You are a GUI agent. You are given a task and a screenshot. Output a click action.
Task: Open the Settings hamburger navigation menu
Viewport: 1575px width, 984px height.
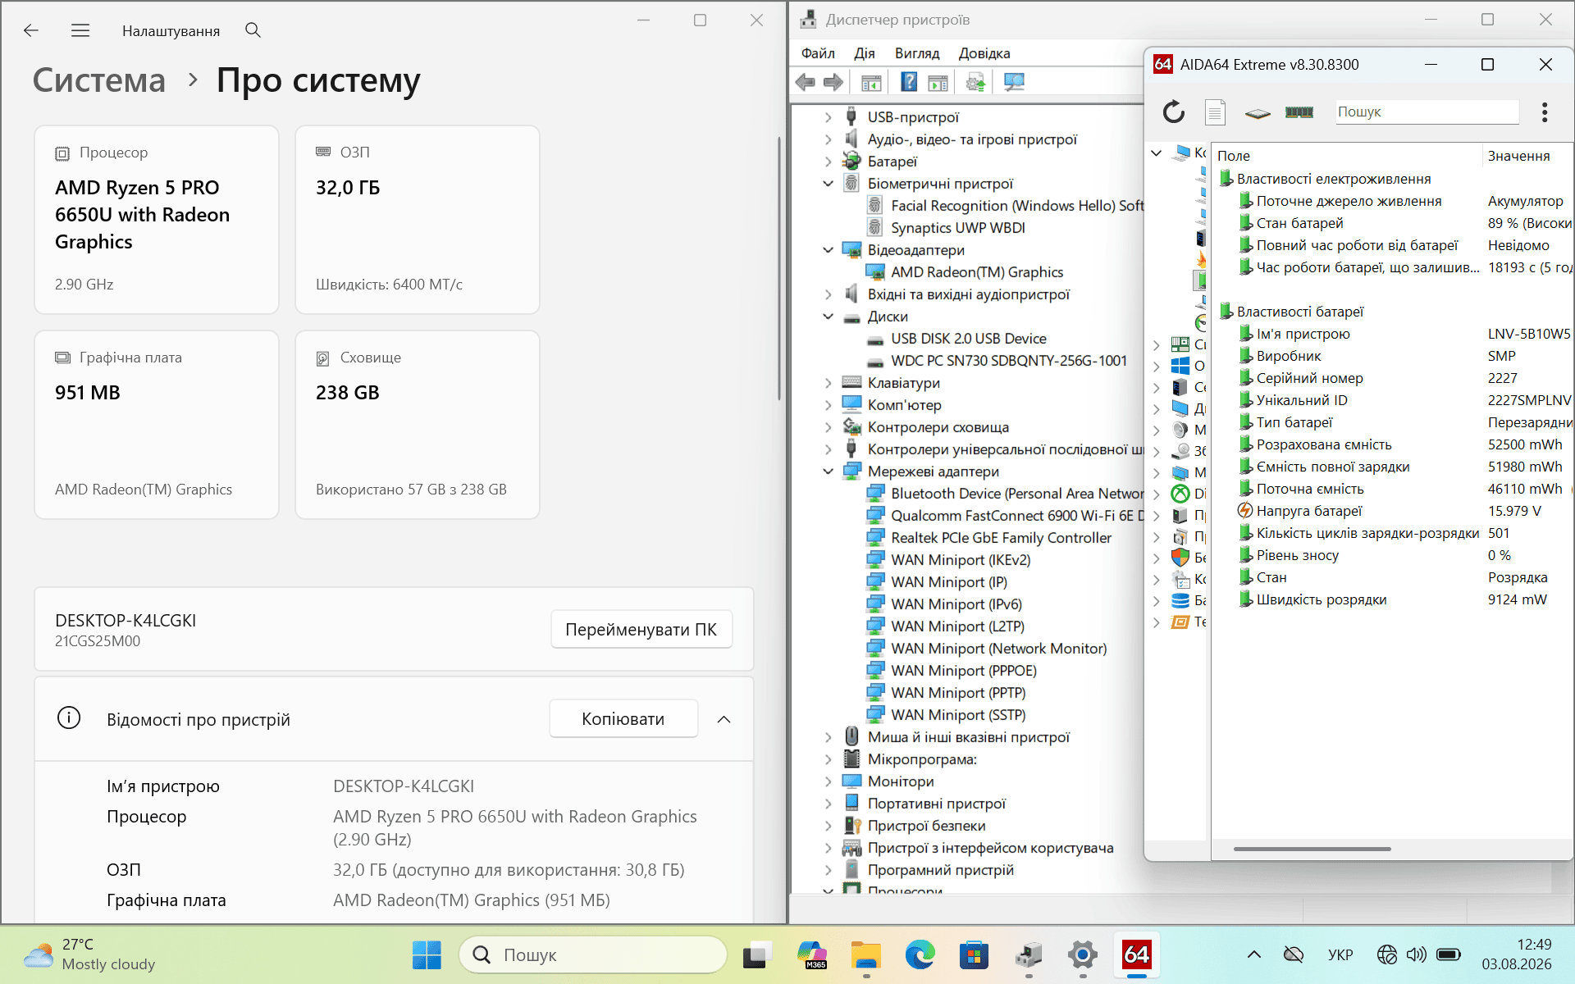click(80, 30)
